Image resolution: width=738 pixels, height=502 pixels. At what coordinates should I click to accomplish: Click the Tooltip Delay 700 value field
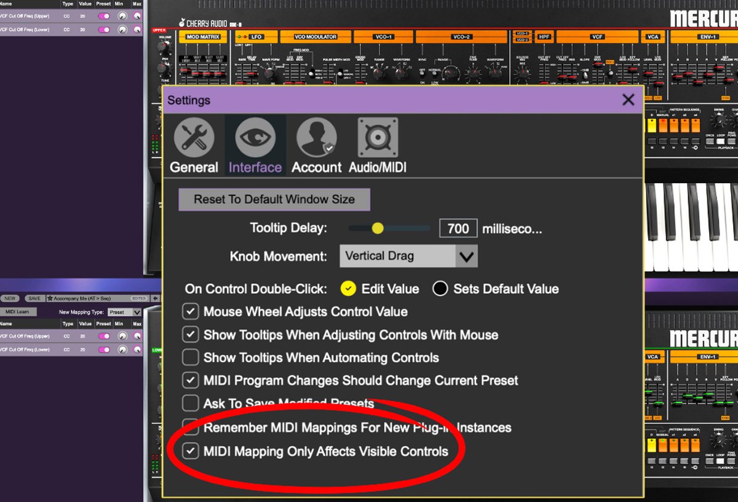458,229
